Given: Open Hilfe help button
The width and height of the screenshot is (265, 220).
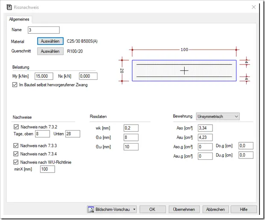Looking at the screenshot, I should pyautogui.click(x=244, y=209).
